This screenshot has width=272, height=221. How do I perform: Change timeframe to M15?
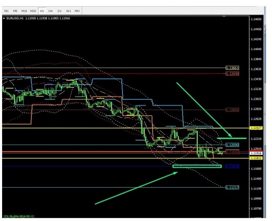coord(24,10)
